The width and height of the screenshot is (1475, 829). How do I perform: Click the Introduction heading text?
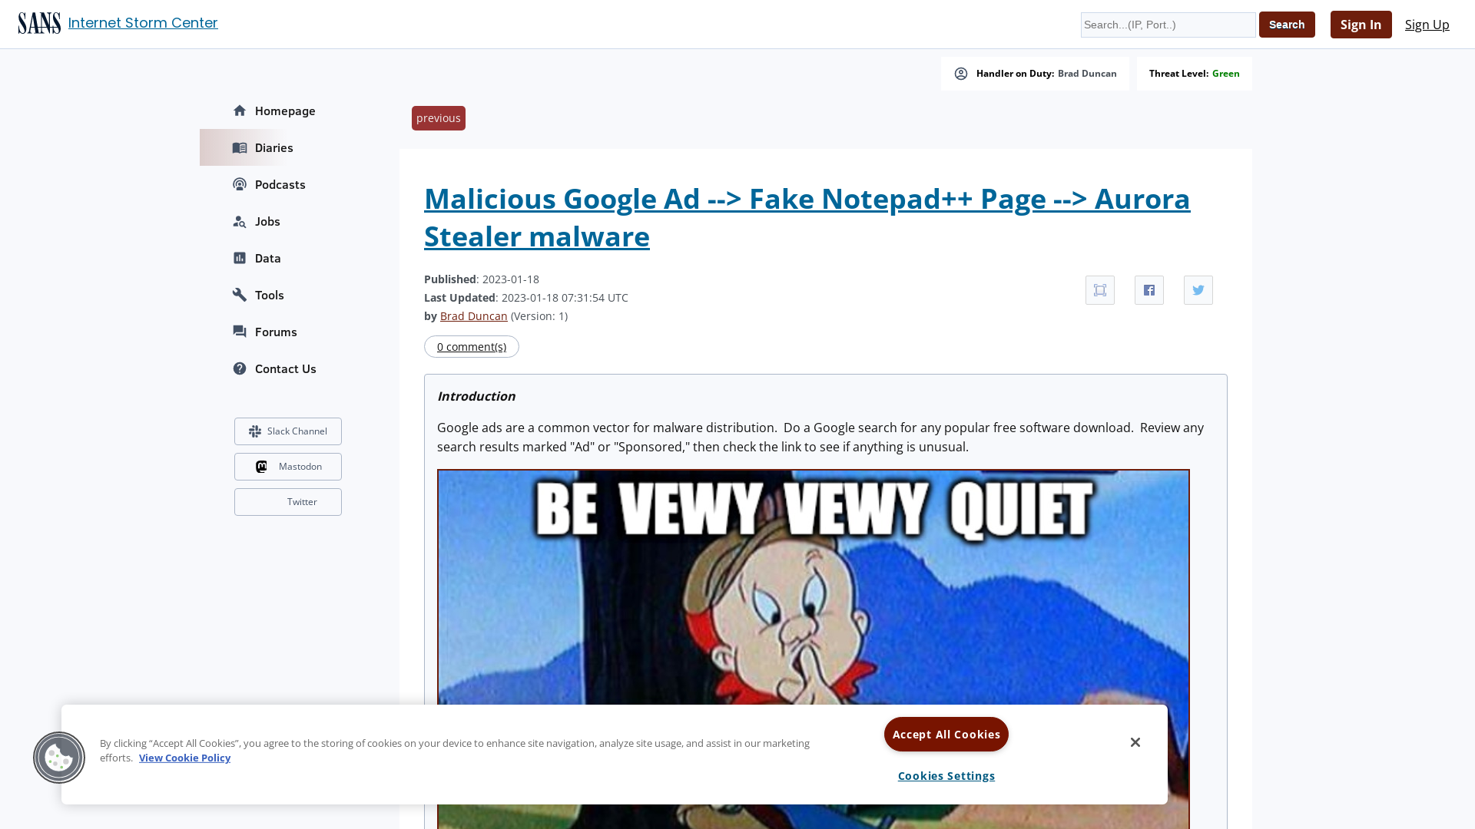click(x=476, y=396)
